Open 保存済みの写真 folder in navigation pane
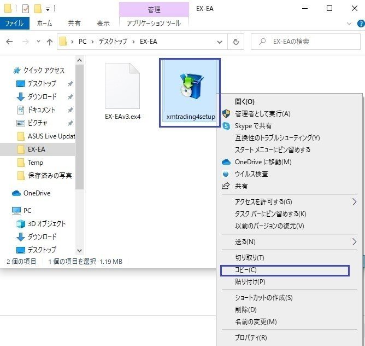 tap(45, 175)
